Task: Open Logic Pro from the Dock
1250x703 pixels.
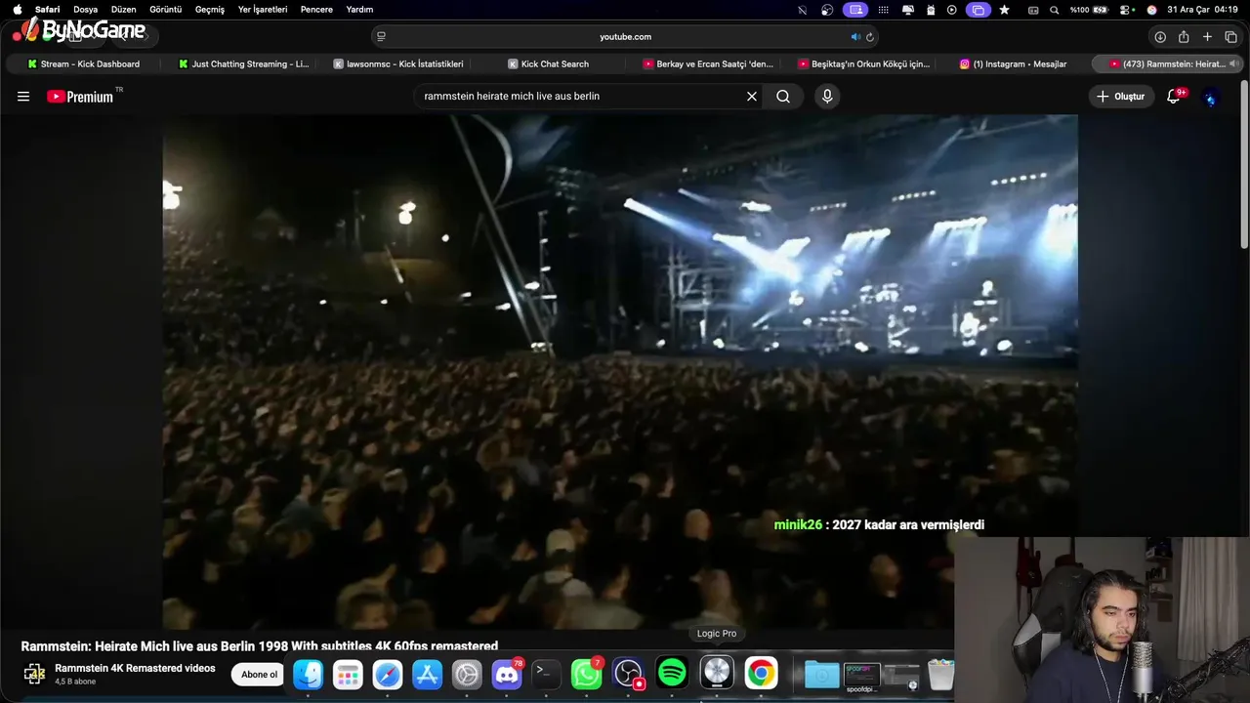Action: coord(717,674)
